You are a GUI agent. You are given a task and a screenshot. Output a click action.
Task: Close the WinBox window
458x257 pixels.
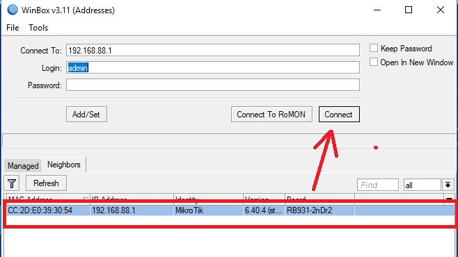point(441,10)
